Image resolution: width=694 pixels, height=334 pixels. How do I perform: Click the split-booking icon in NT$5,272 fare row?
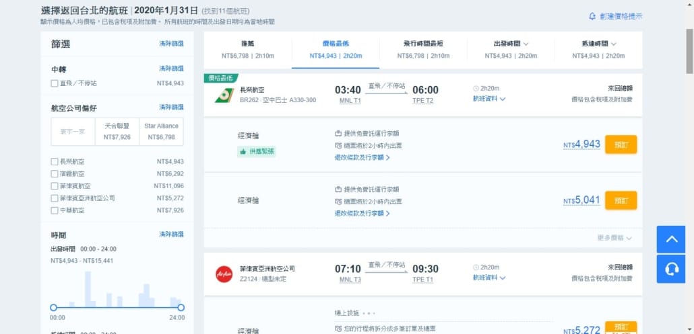coord(339,329)
